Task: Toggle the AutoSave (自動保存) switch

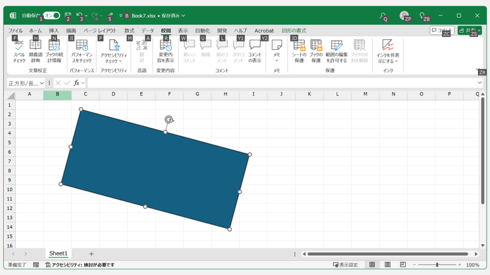Action: point(52,15)
